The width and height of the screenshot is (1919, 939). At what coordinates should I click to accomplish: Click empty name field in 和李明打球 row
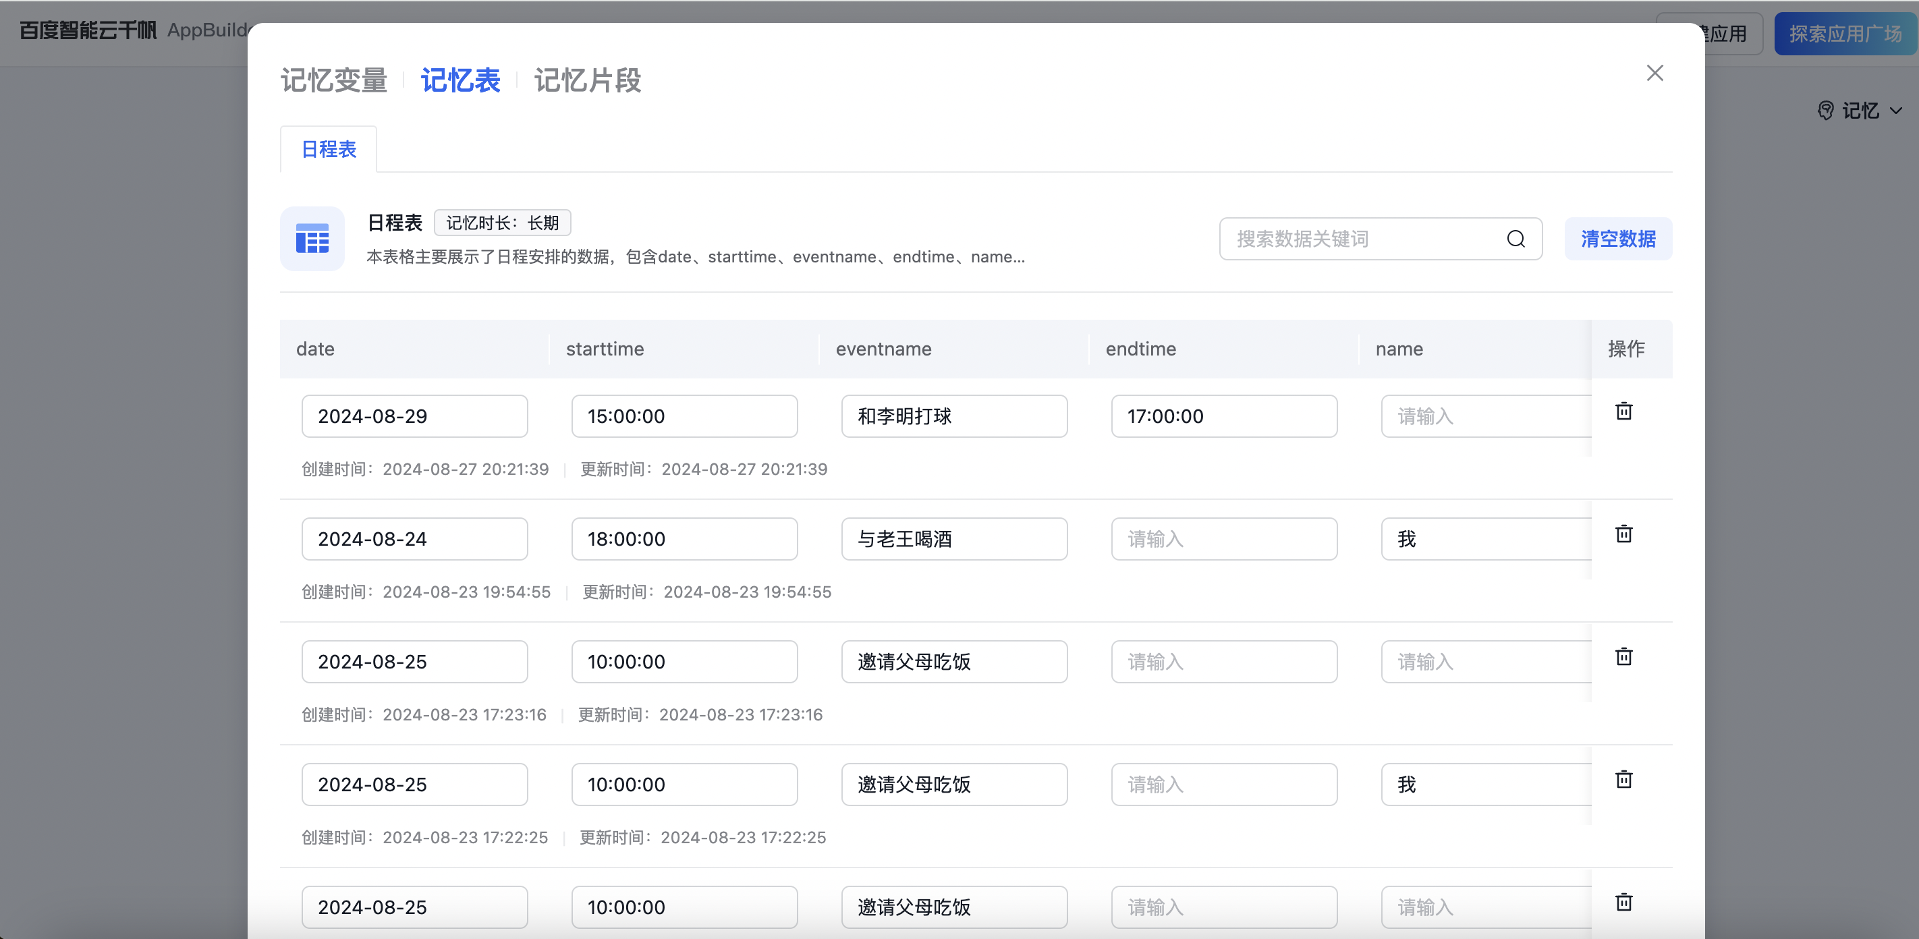click(1486, 416)
